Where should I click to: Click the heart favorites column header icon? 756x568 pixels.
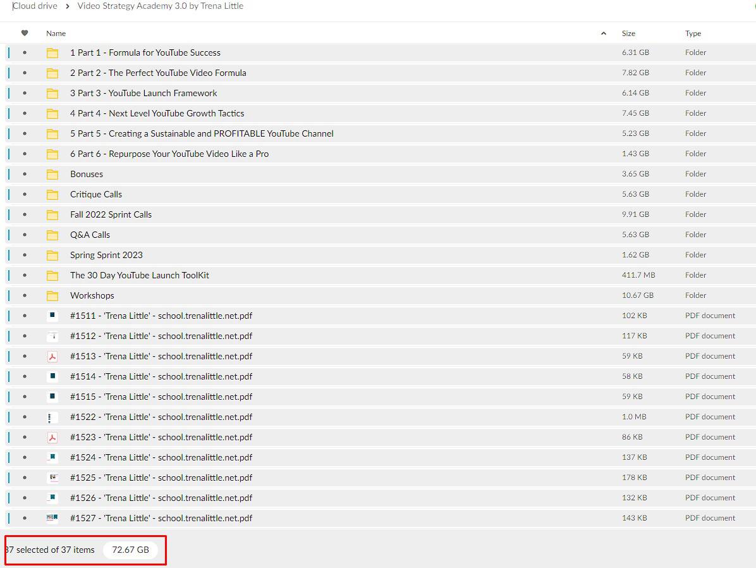click(x=25, y=33)
